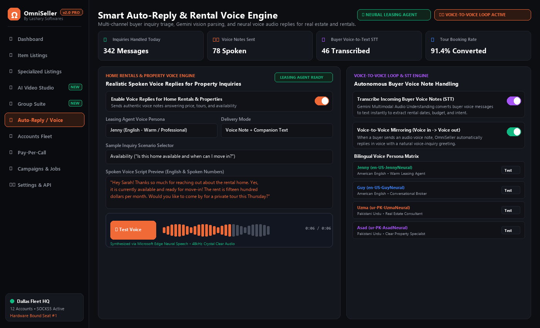Click the Buyer Voice-to-Text STT card icon
This screenshot has width=540, height=328.
point(323,39)
